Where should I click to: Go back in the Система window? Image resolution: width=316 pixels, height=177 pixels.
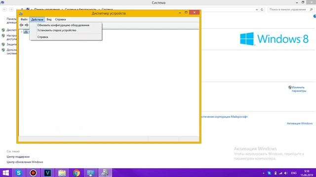pos(4,9)
